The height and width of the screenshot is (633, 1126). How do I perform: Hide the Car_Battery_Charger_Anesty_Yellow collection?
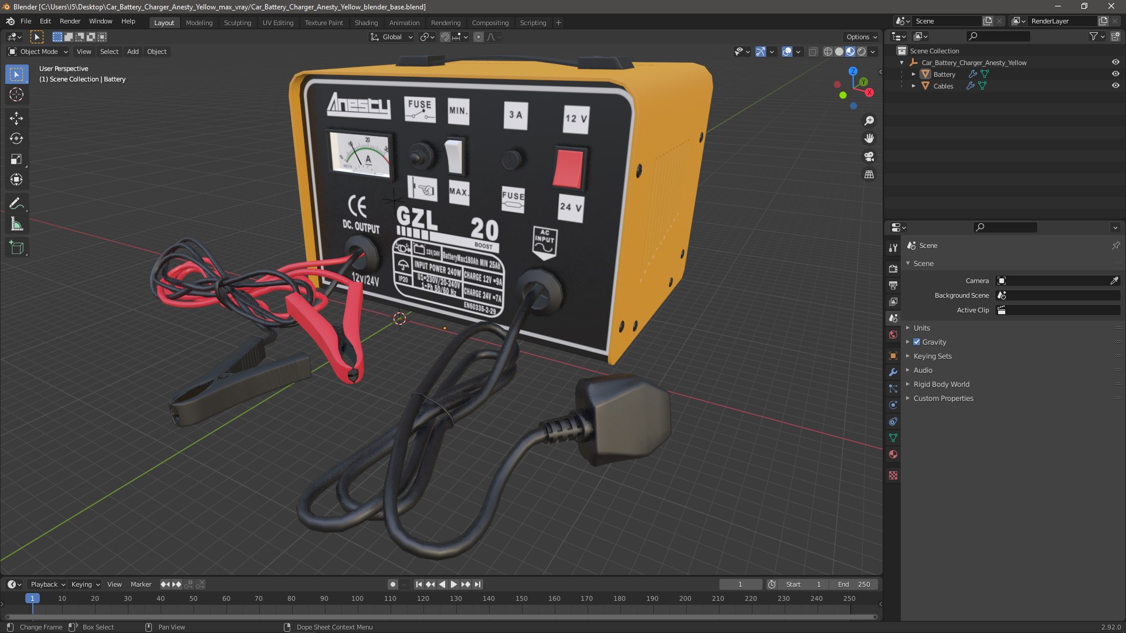[1115, 62]
